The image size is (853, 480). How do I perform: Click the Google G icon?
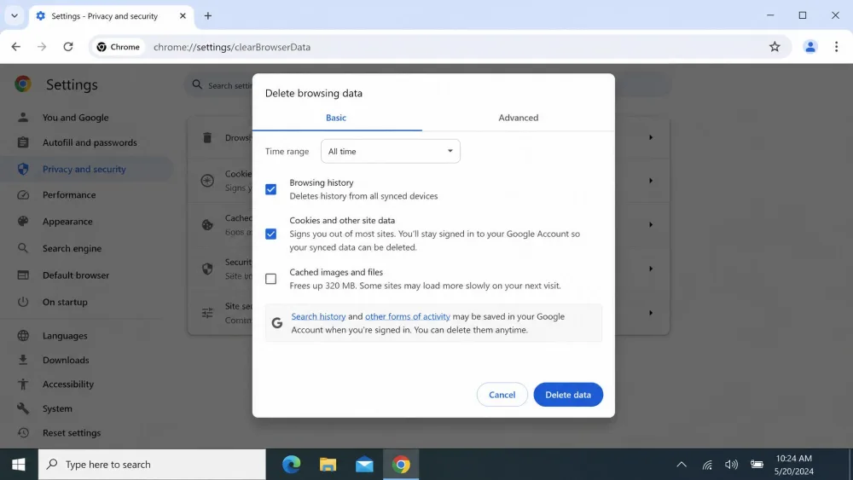(x=277, y=323)
